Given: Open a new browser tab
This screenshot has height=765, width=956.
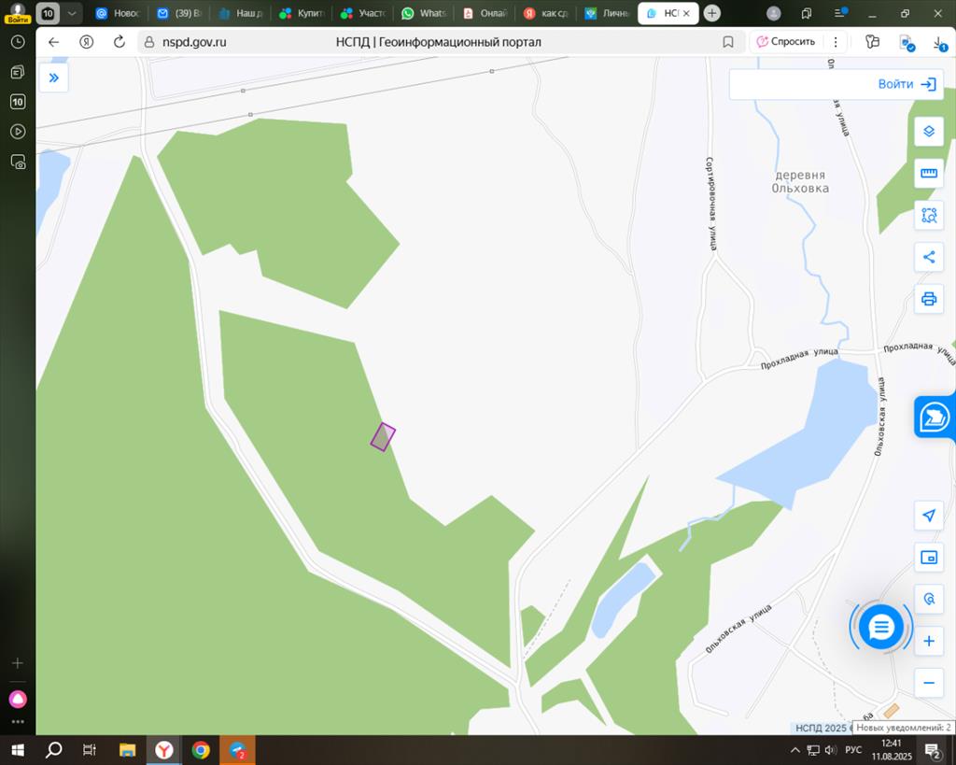Looking at the screenshot, I should pos(712,13).
